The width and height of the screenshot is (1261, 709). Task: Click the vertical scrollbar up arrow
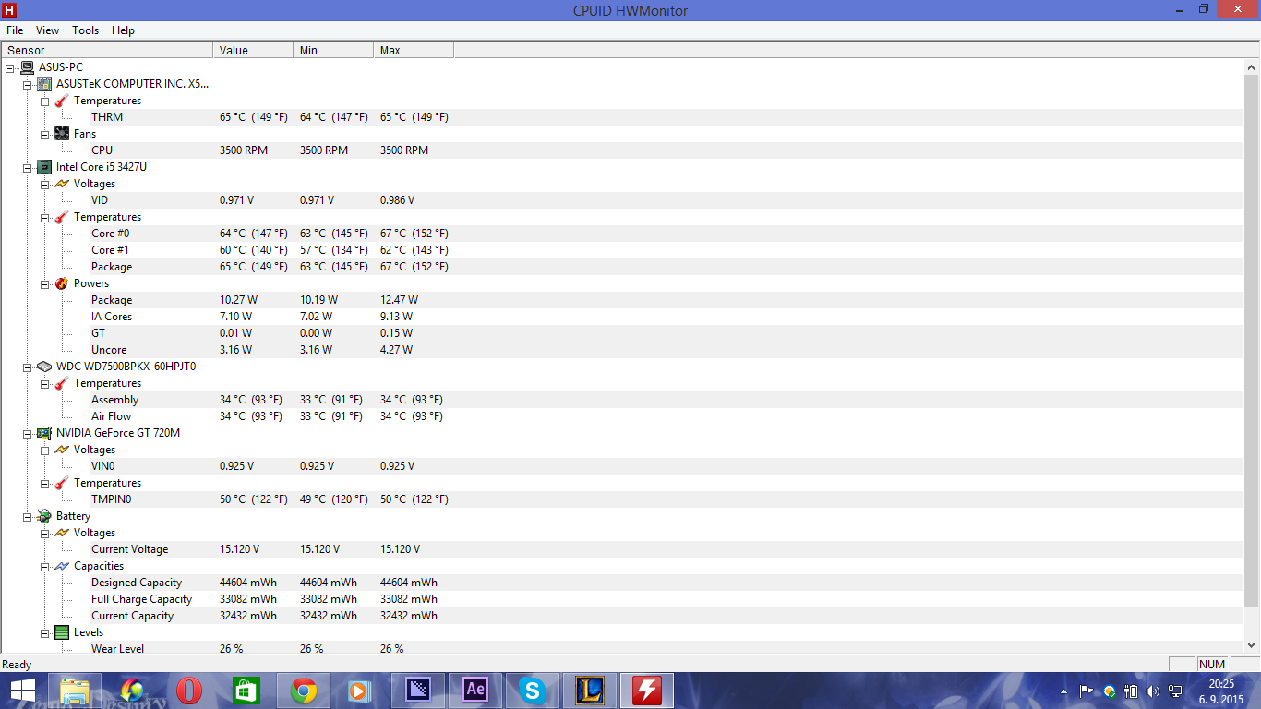coord(1252,67)
